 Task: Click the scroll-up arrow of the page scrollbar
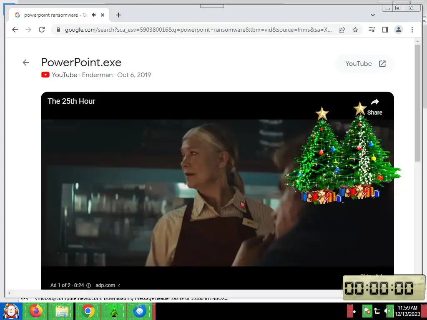pyautogui.click(x=417, y=42)
